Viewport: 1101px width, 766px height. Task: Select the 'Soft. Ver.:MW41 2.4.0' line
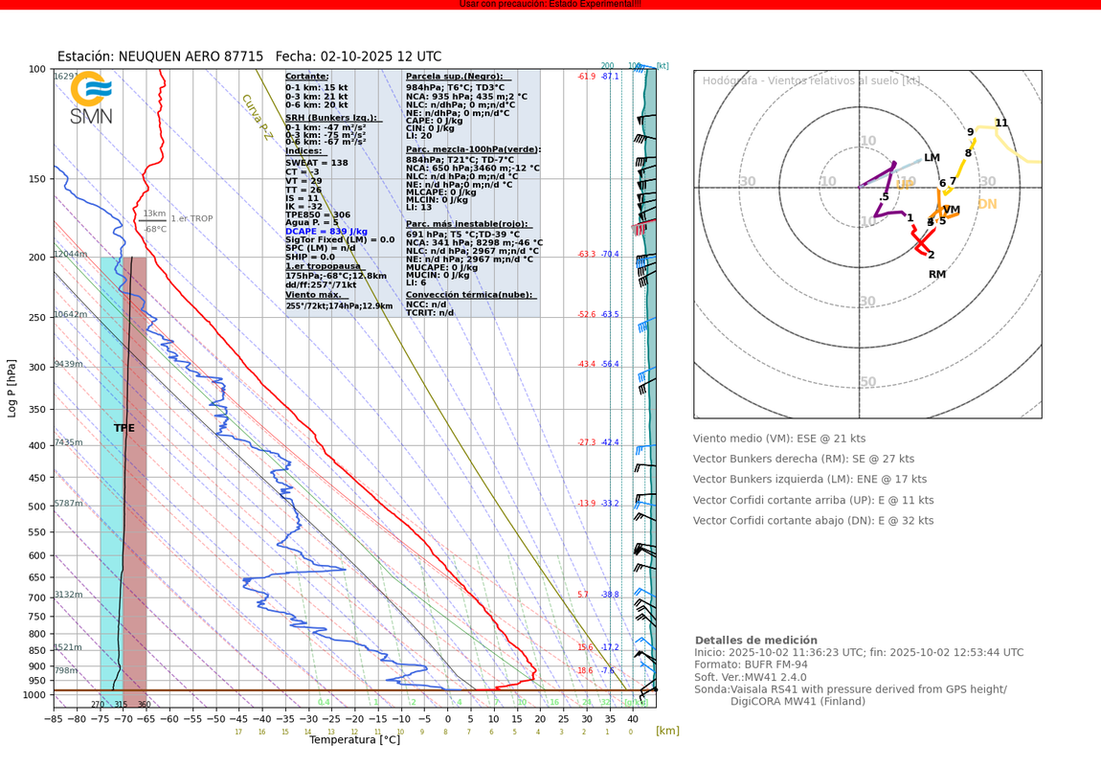(x=751, y=678)
